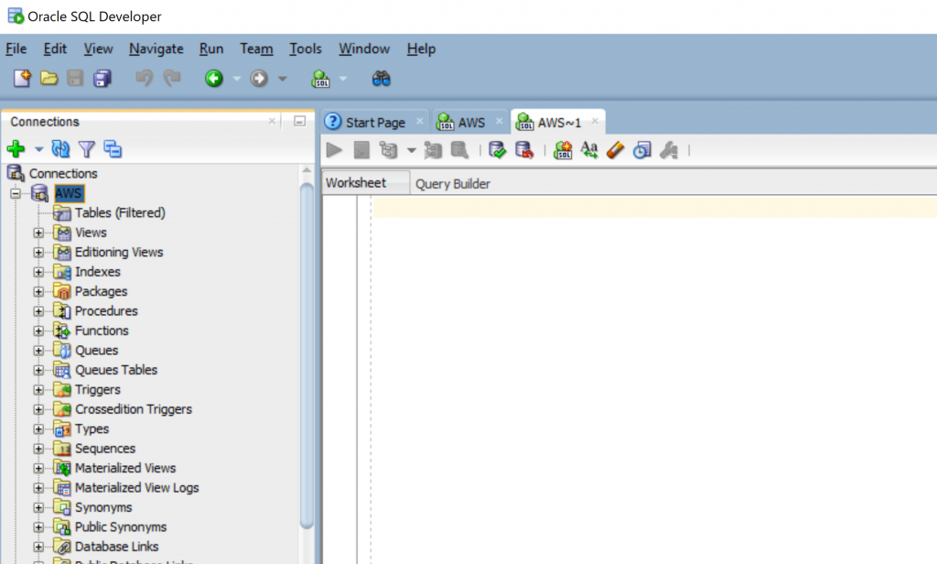Image resolution: width=937 pixels, height=564 pixels.
Task: Click the Autotrace icon
Action: tap(433, 150)
